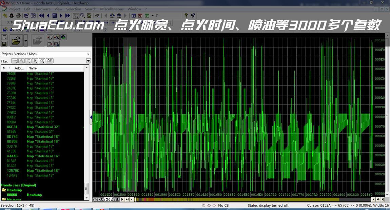Click the help question mark icon

pos(186,16)
